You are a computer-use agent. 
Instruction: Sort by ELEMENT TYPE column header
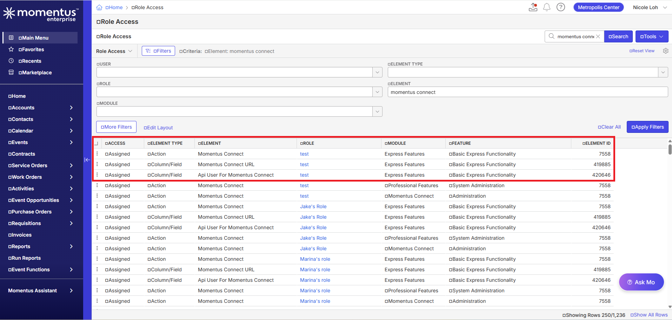[165, 143]
